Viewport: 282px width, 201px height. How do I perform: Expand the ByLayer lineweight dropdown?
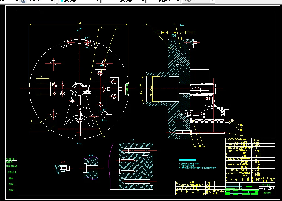(x=178, y=1)
